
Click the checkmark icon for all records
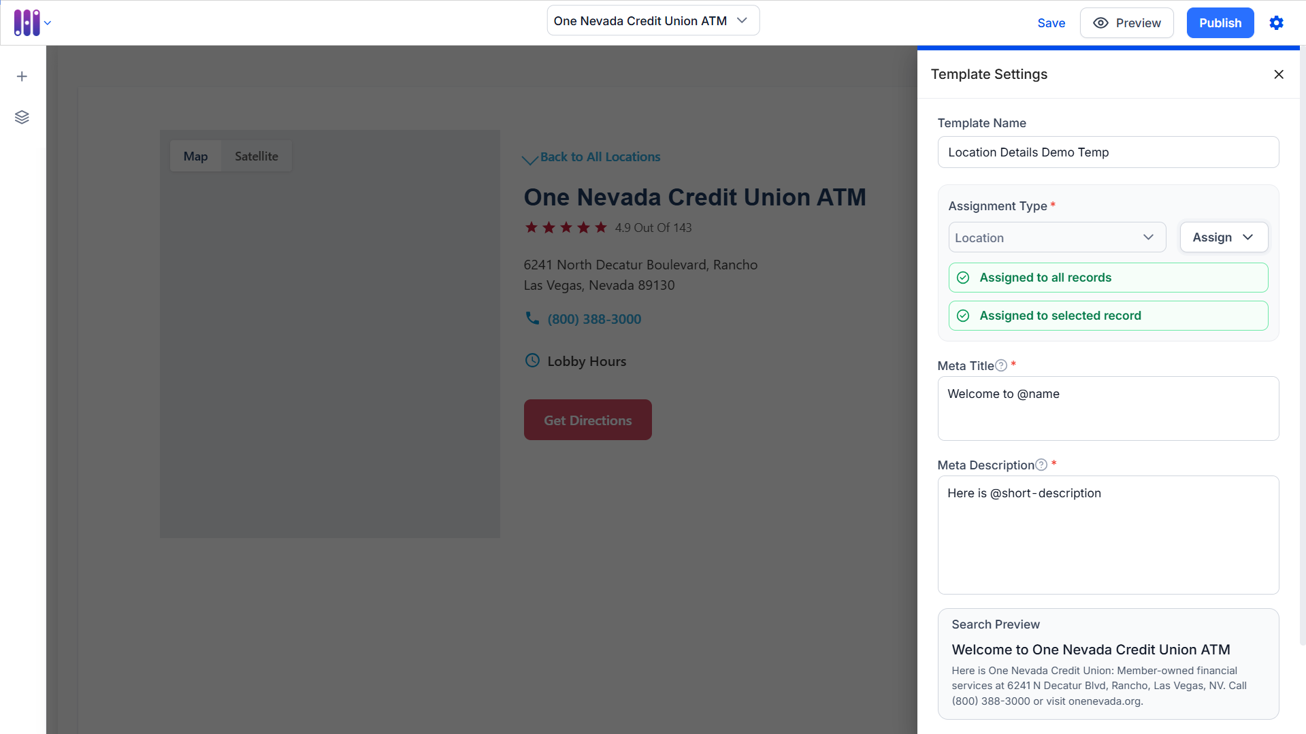click(x=963, y=278)
